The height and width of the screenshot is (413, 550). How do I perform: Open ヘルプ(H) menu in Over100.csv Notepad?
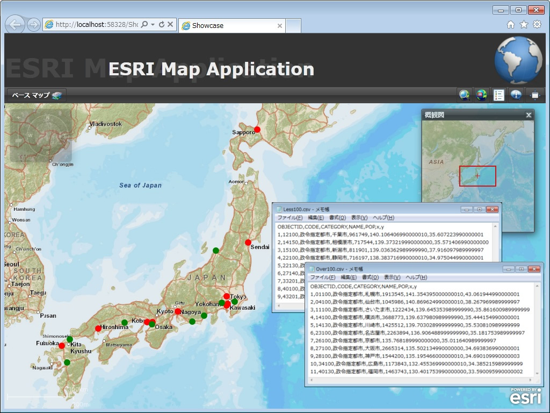[416, 277]
